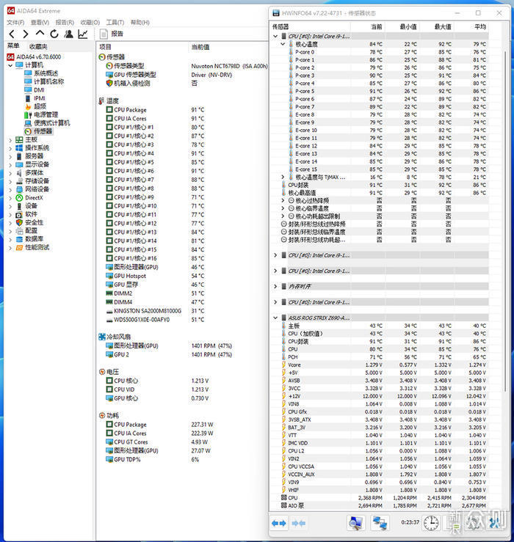Click the AIDA64 user/favorites person icon
Image resolution: width=514 pixels, height=542 pixels.
click(68, 34)
